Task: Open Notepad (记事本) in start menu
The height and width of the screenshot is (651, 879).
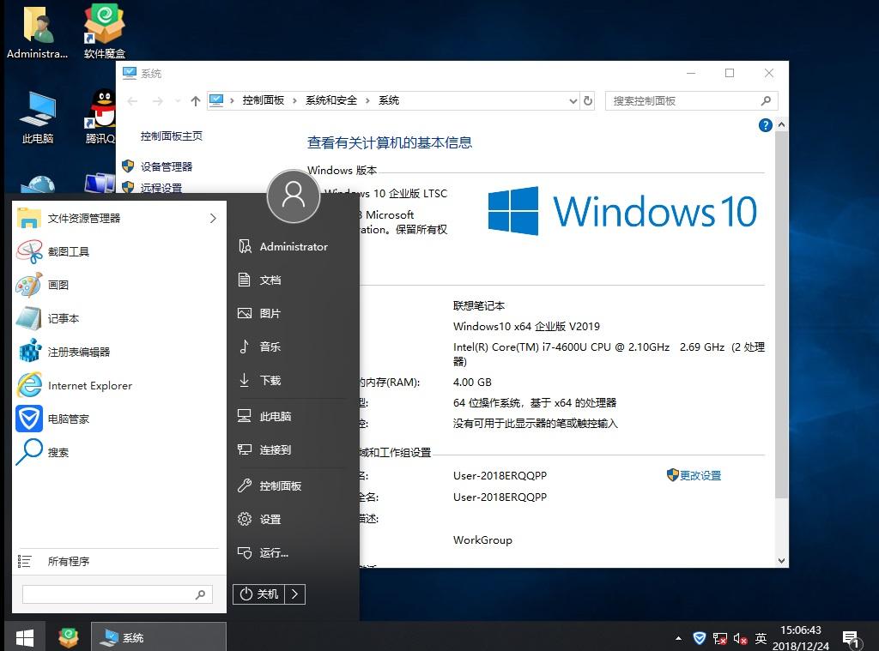Action: point(63,318)
